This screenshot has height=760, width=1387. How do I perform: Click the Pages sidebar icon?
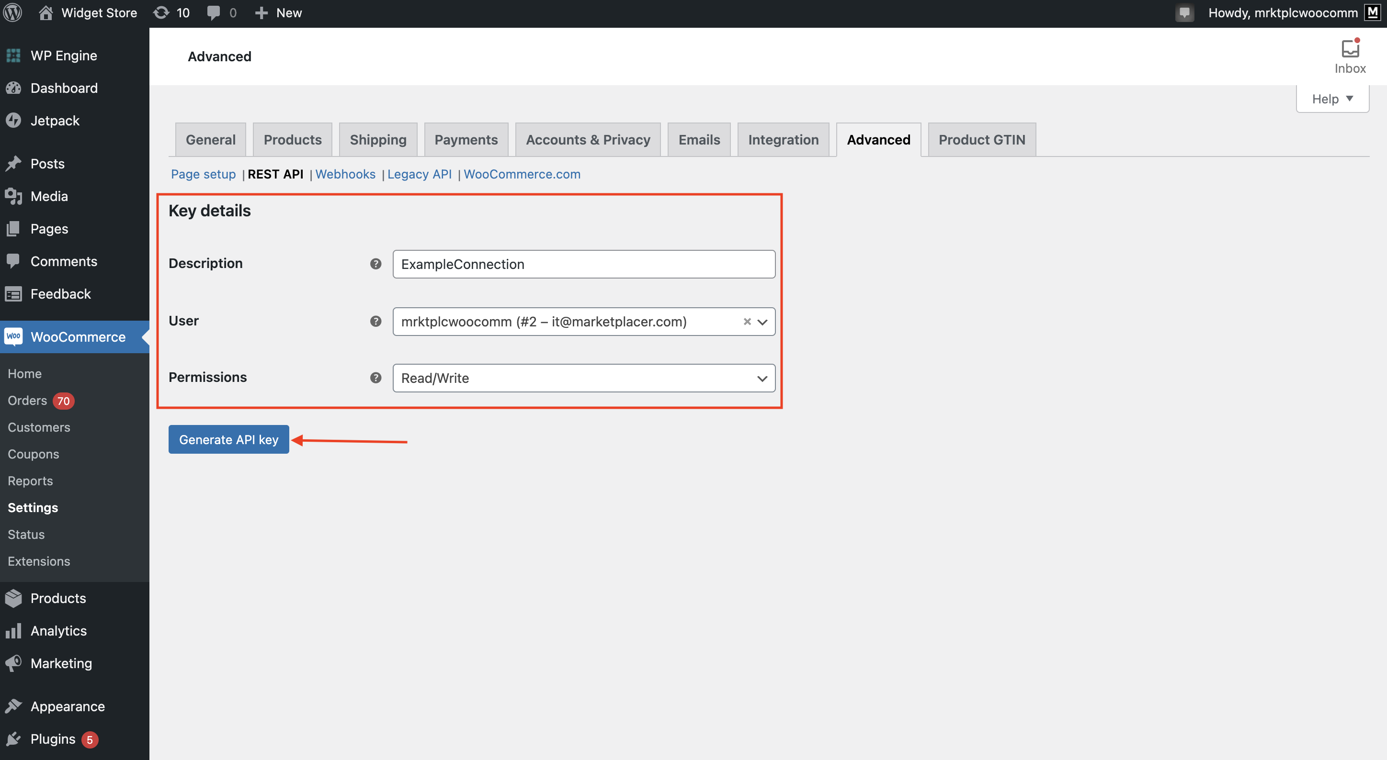click(13, 229)
